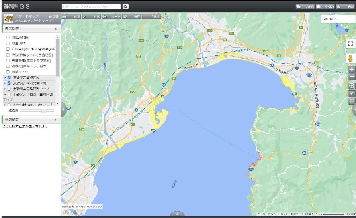
Task: Click the 検索結果 panel header
Action: 31,120
